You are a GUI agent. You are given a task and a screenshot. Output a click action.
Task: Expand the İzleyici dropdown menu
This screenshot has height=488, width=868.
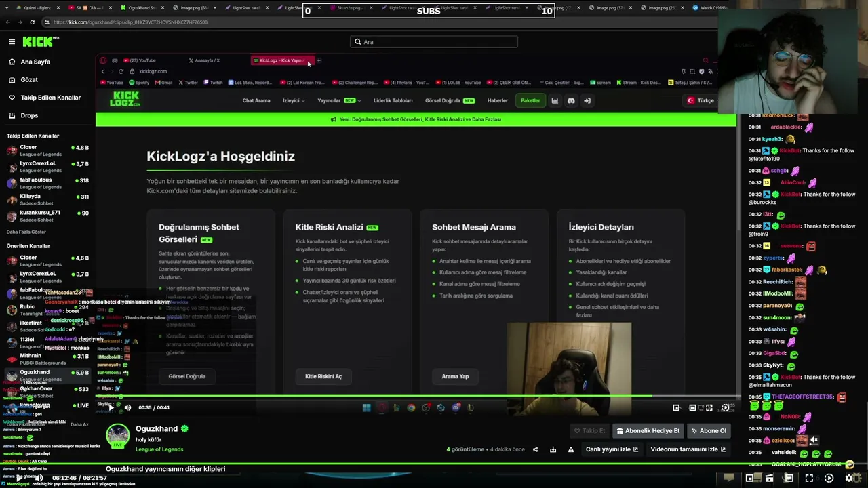tap(293, 100)
